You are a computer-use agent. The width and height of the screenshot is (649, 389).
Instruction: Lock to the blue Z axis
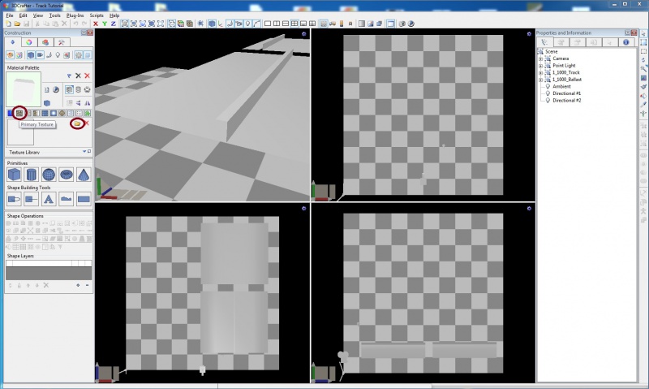click(113, 24)
